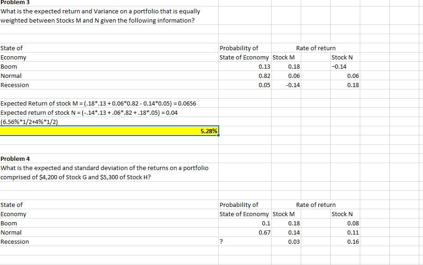
Task: Select Stock N Normal return 0.06 in Problem 3
Action: point(353,76)
